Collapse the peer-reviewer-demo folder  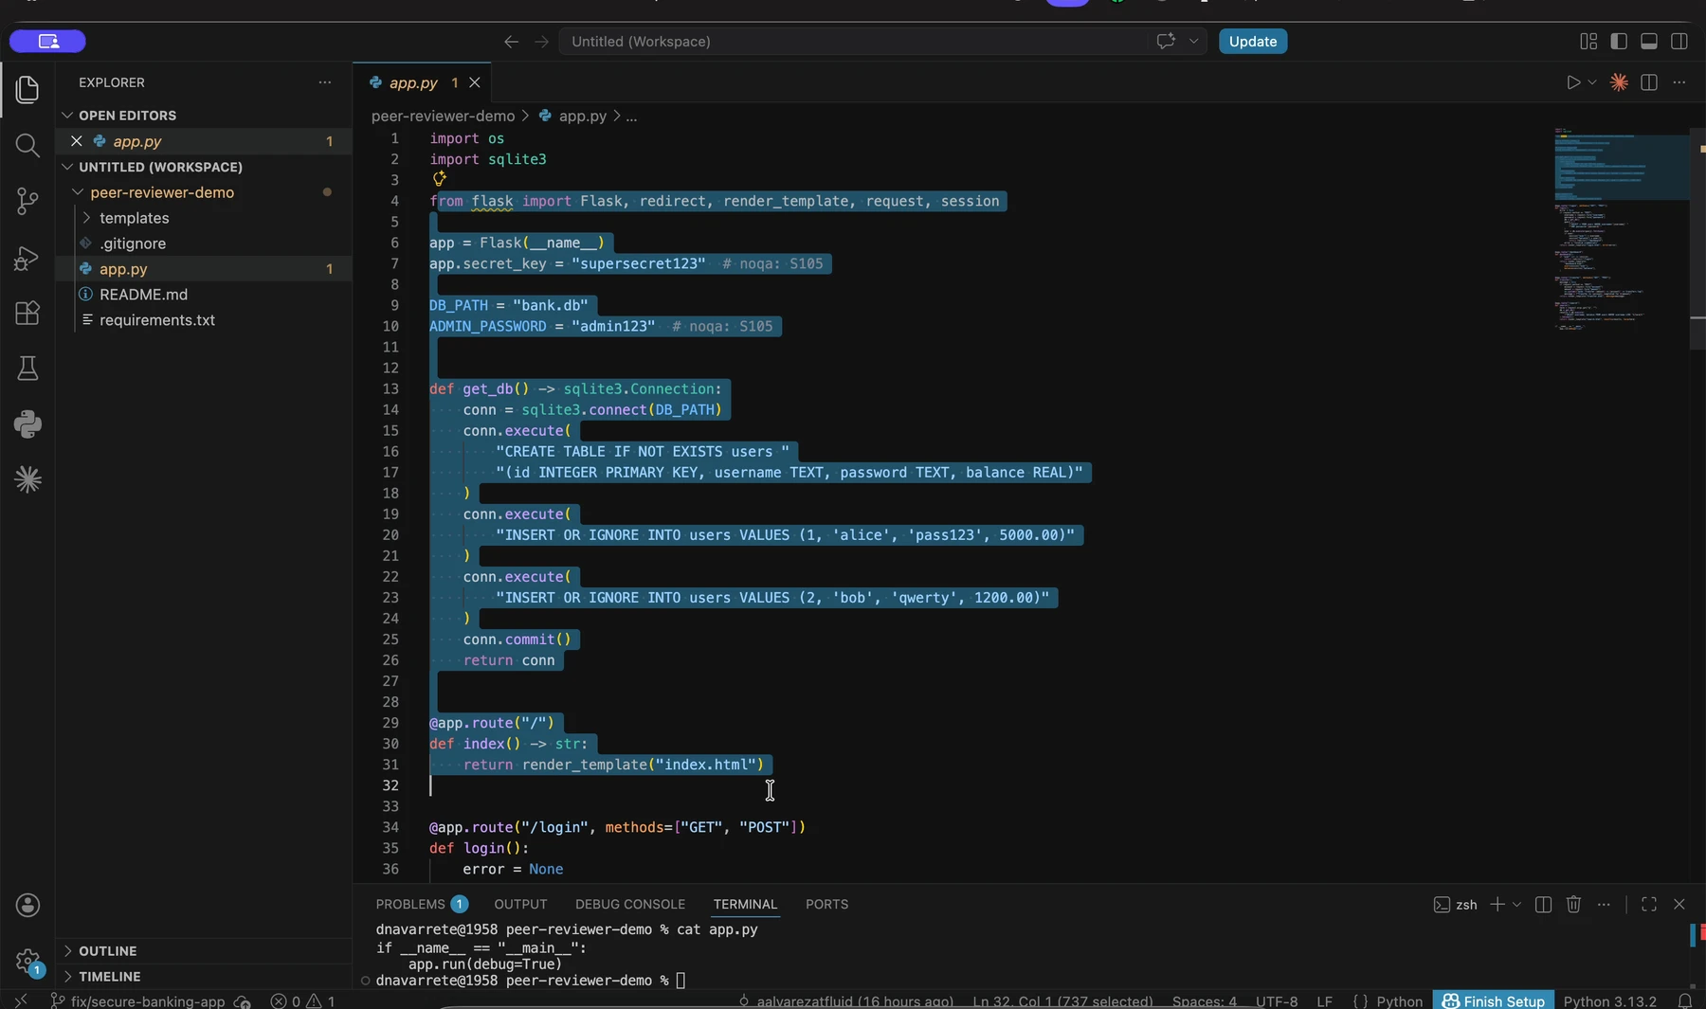coord(78,192)
